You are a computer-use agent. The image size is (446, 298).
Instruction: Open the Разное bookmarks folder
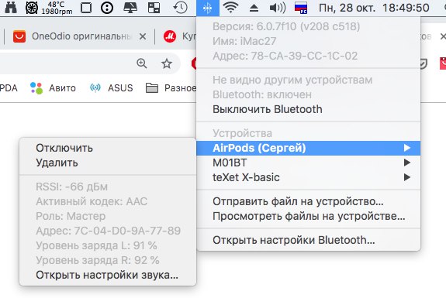171,88
